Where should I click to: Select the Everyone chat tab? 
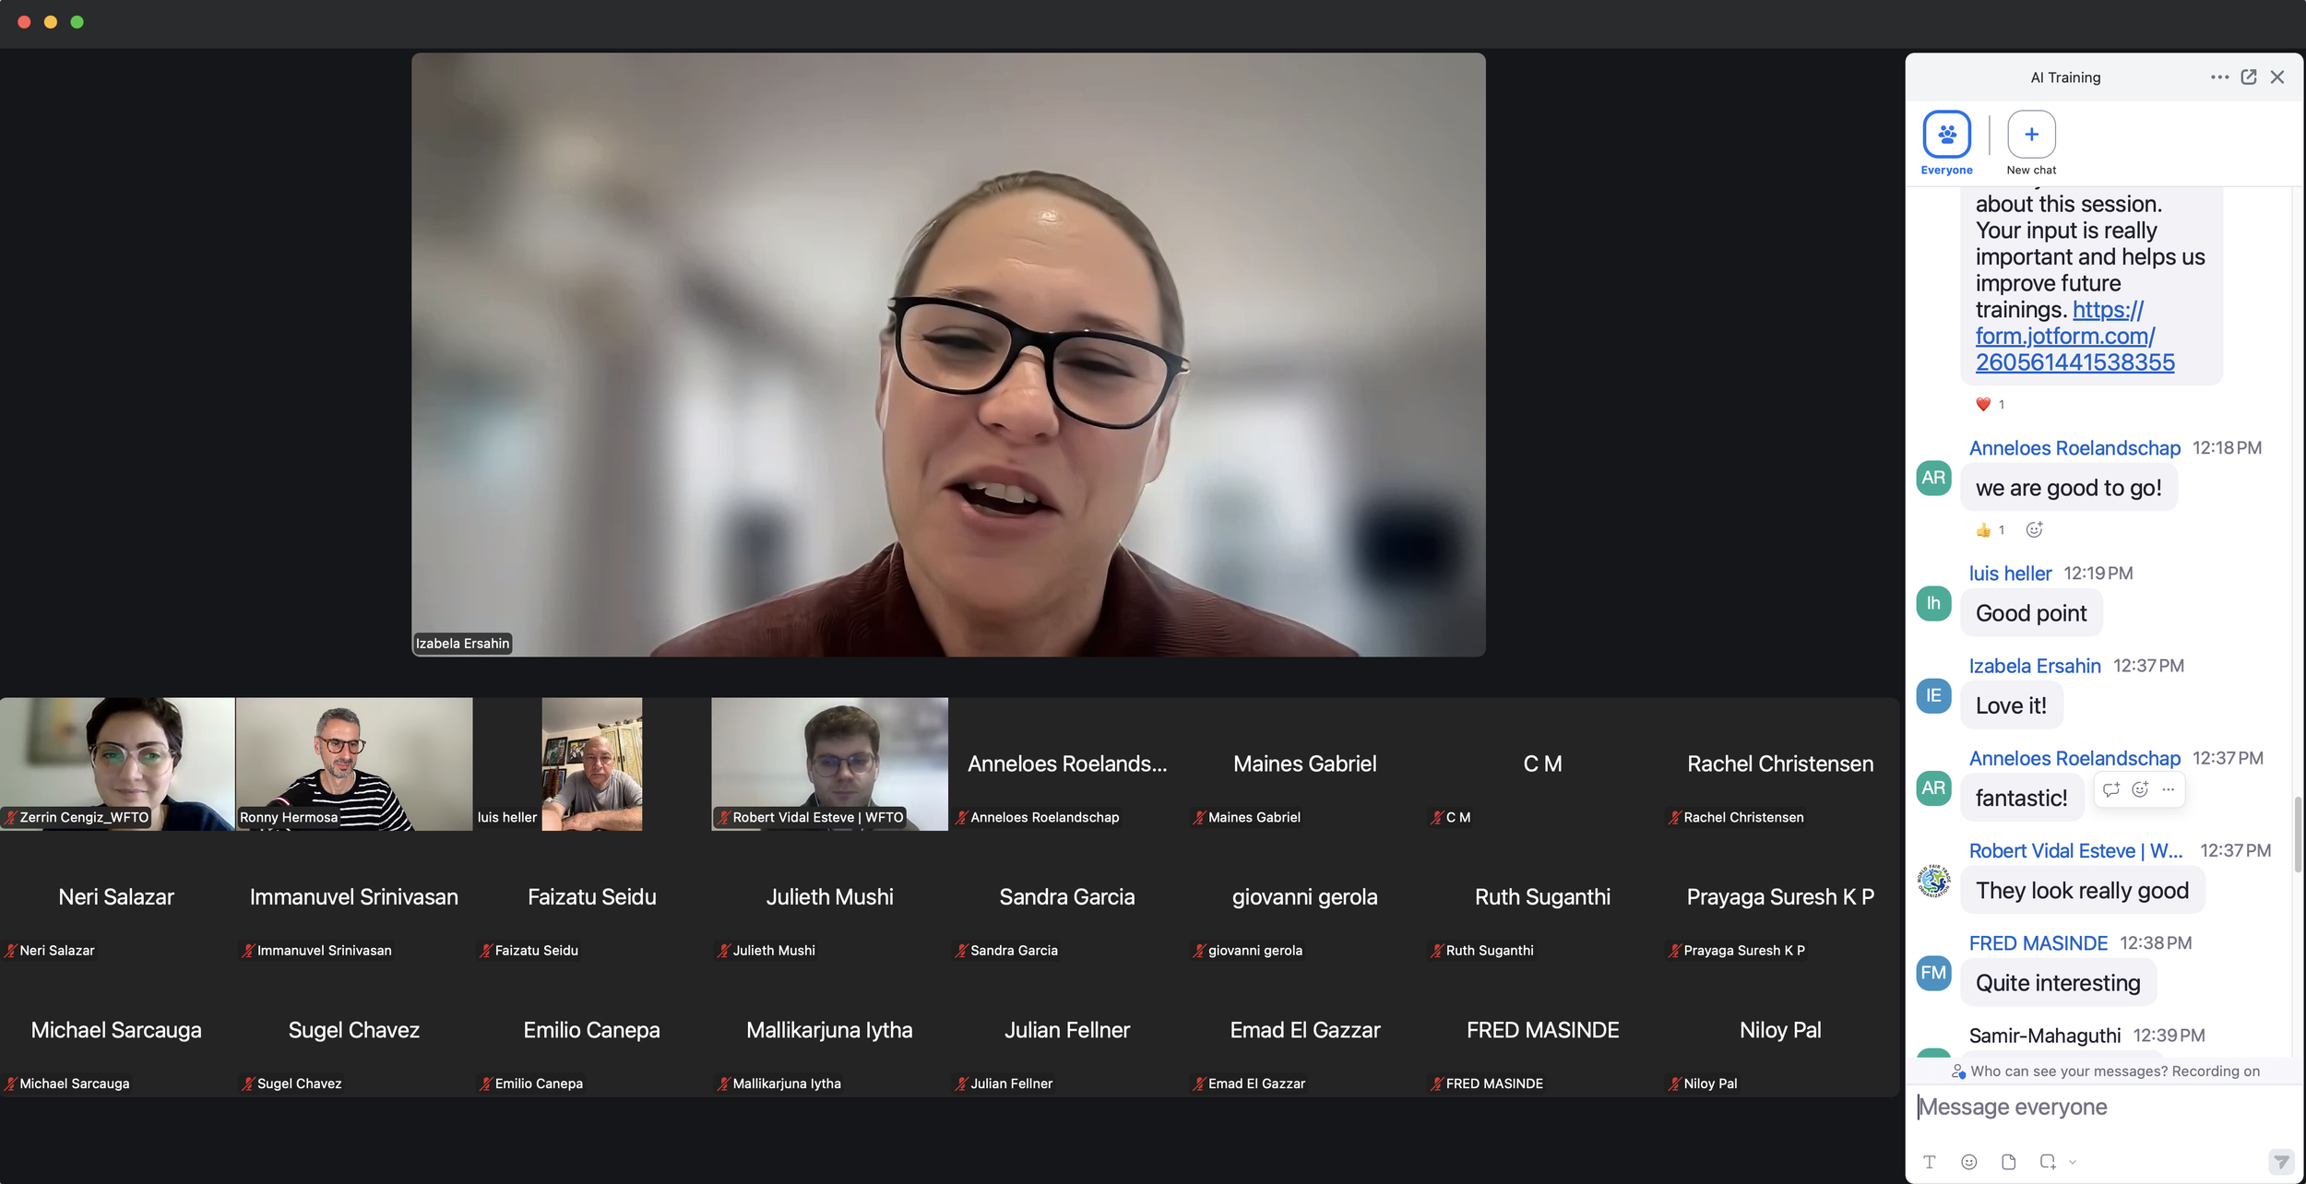[x=1946, y=136]
